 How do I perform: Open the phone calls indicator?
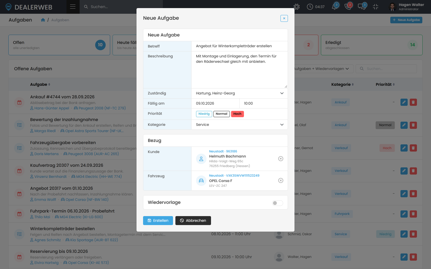348,7
